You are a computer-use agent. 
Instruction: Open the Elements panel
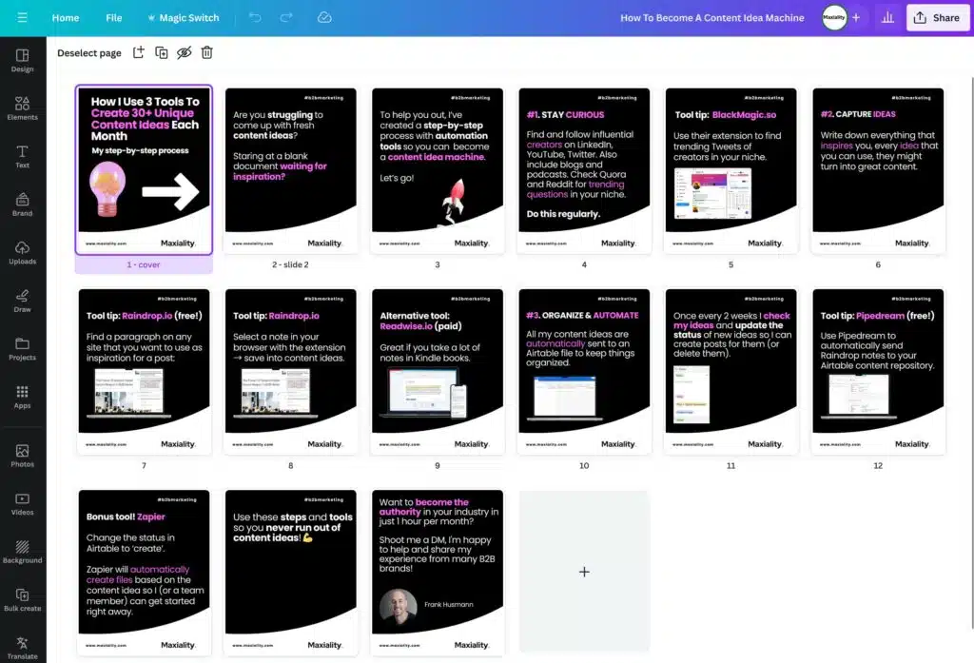coord(22,108)
